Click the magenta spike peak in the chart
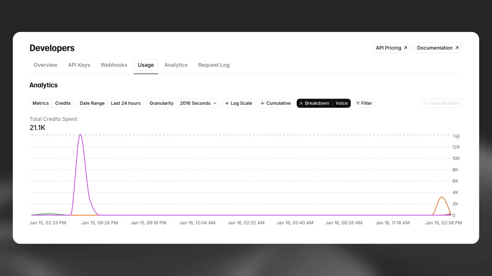 tap(80, 135)
